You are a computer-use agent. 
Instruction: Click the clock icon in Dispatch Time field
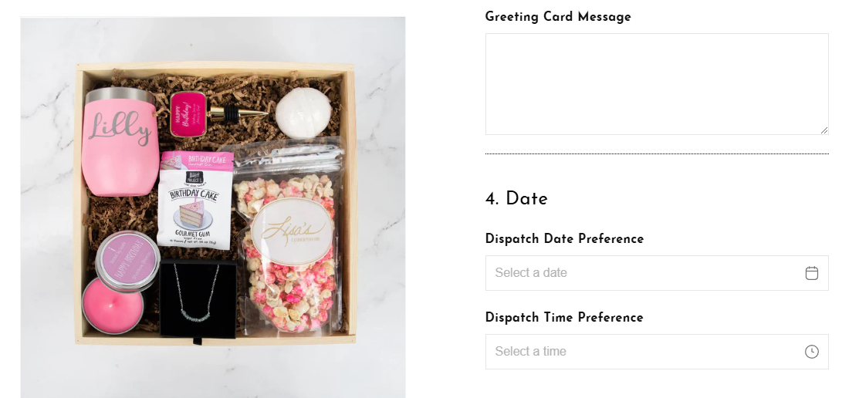(x=811, y=351)
